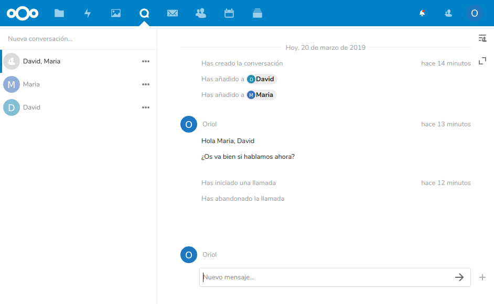Image resolution: width=494 pixels, height=304 pixels.
Task: Open the Mail envelope icon
Action: 173,13
